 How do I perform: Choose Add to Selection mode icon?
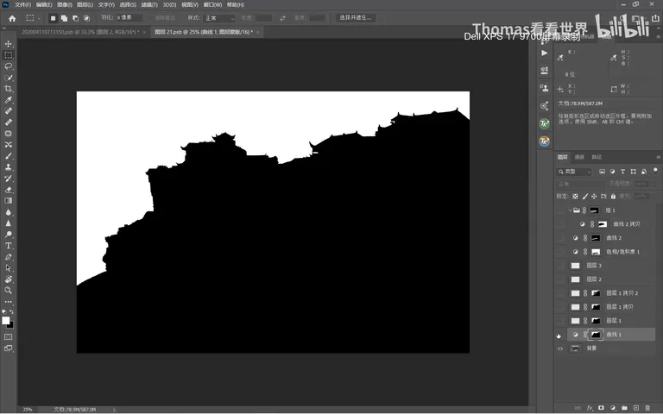point(64,18)
